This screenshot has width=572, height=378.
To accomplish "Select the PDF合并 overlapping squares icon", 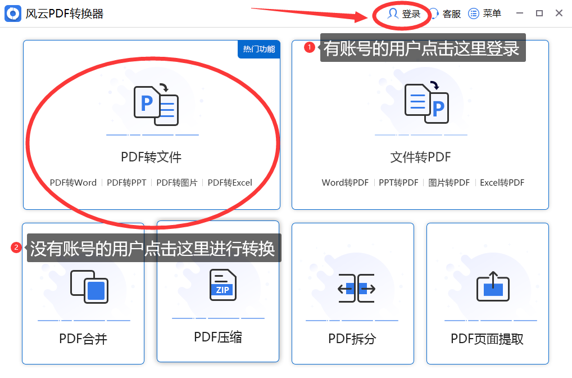I will (89, 287).
